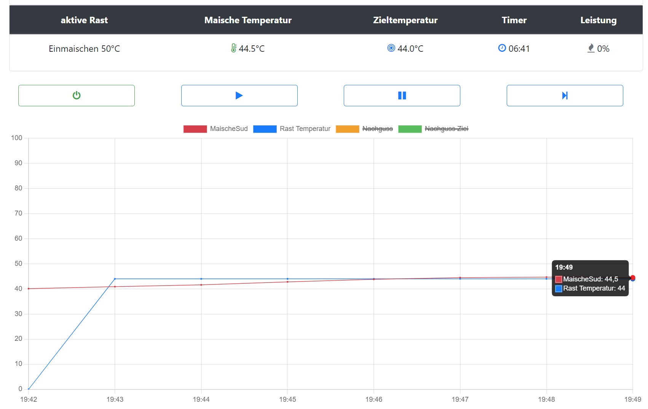Show the Nachguss data series
The height and width of the screenshot is (409, 648).
pyautogui.click(x=377, y=129)
